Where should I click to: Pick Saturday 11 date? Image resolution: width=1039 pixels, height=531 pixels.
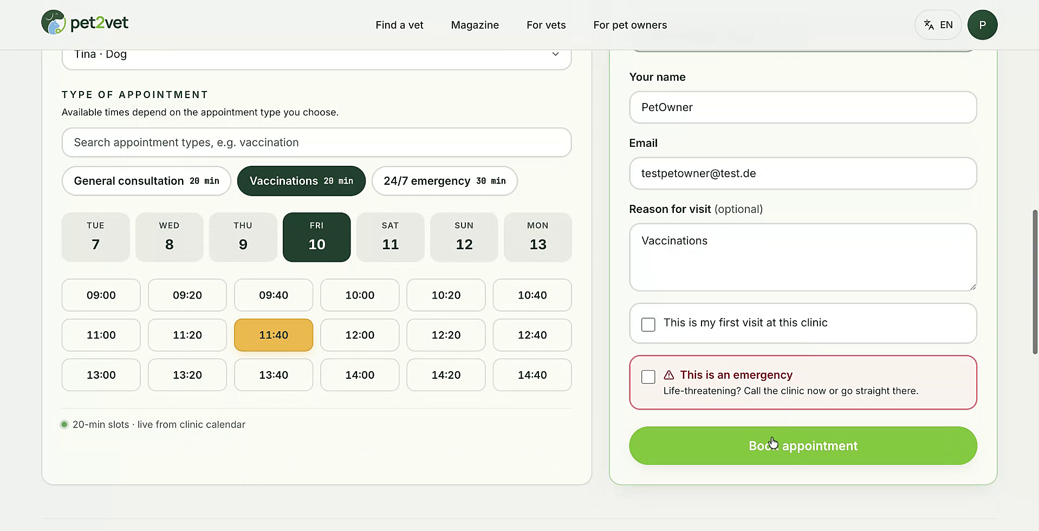coord(391,237)
